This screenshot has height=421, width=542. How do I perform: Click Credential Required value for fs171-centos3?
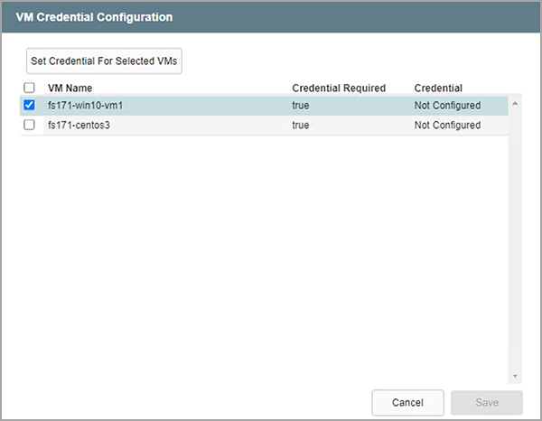click(302, 126)
